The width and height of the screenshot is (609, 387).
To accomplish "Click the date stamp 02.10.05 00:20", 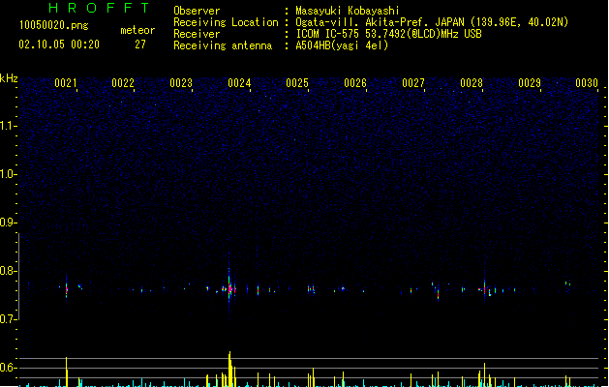I will pos(59,45).
